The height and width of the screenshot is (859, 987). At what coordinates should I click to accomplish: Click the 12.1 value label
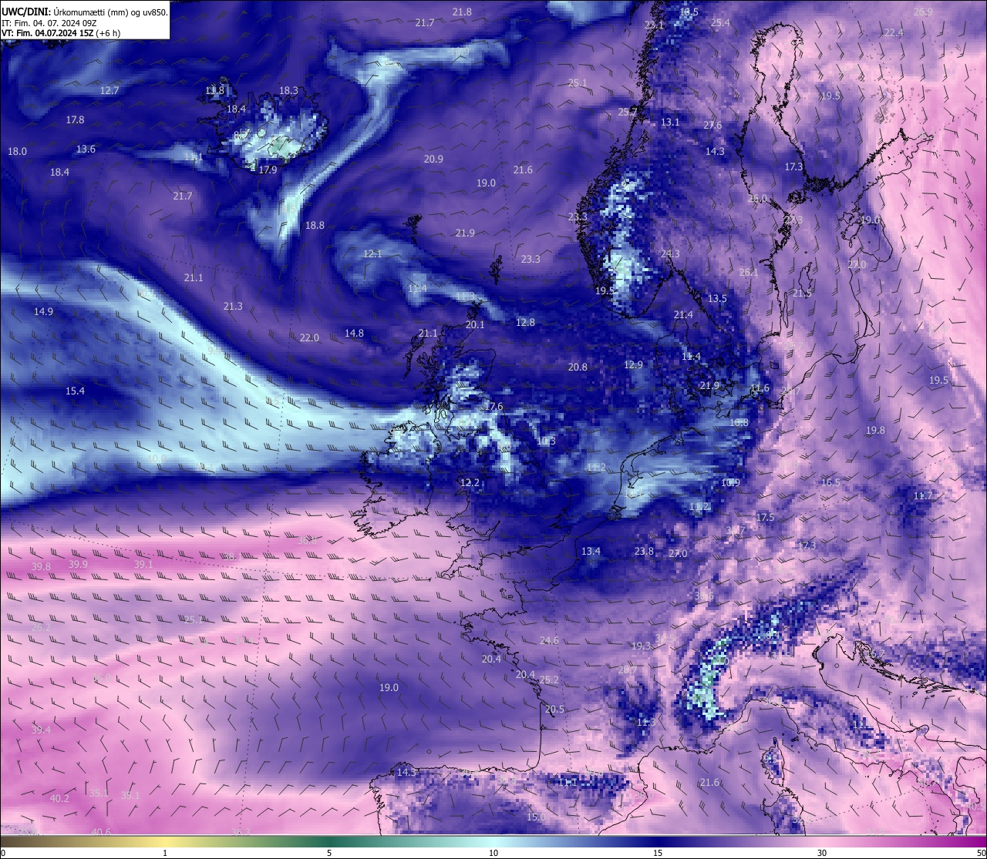coord(372,253)
